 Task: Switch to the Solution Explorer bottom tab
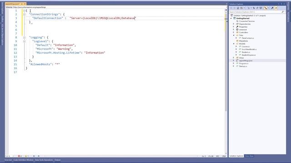[x=236, y=156]
